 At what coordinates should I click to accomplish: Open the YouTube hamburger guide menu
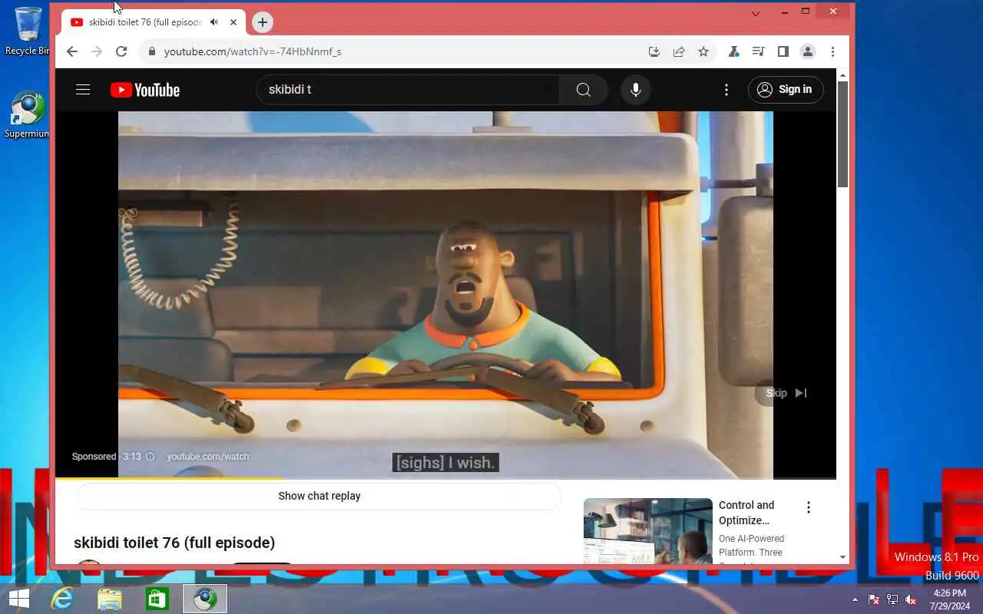pyautogui.click(x=83, y=90)
